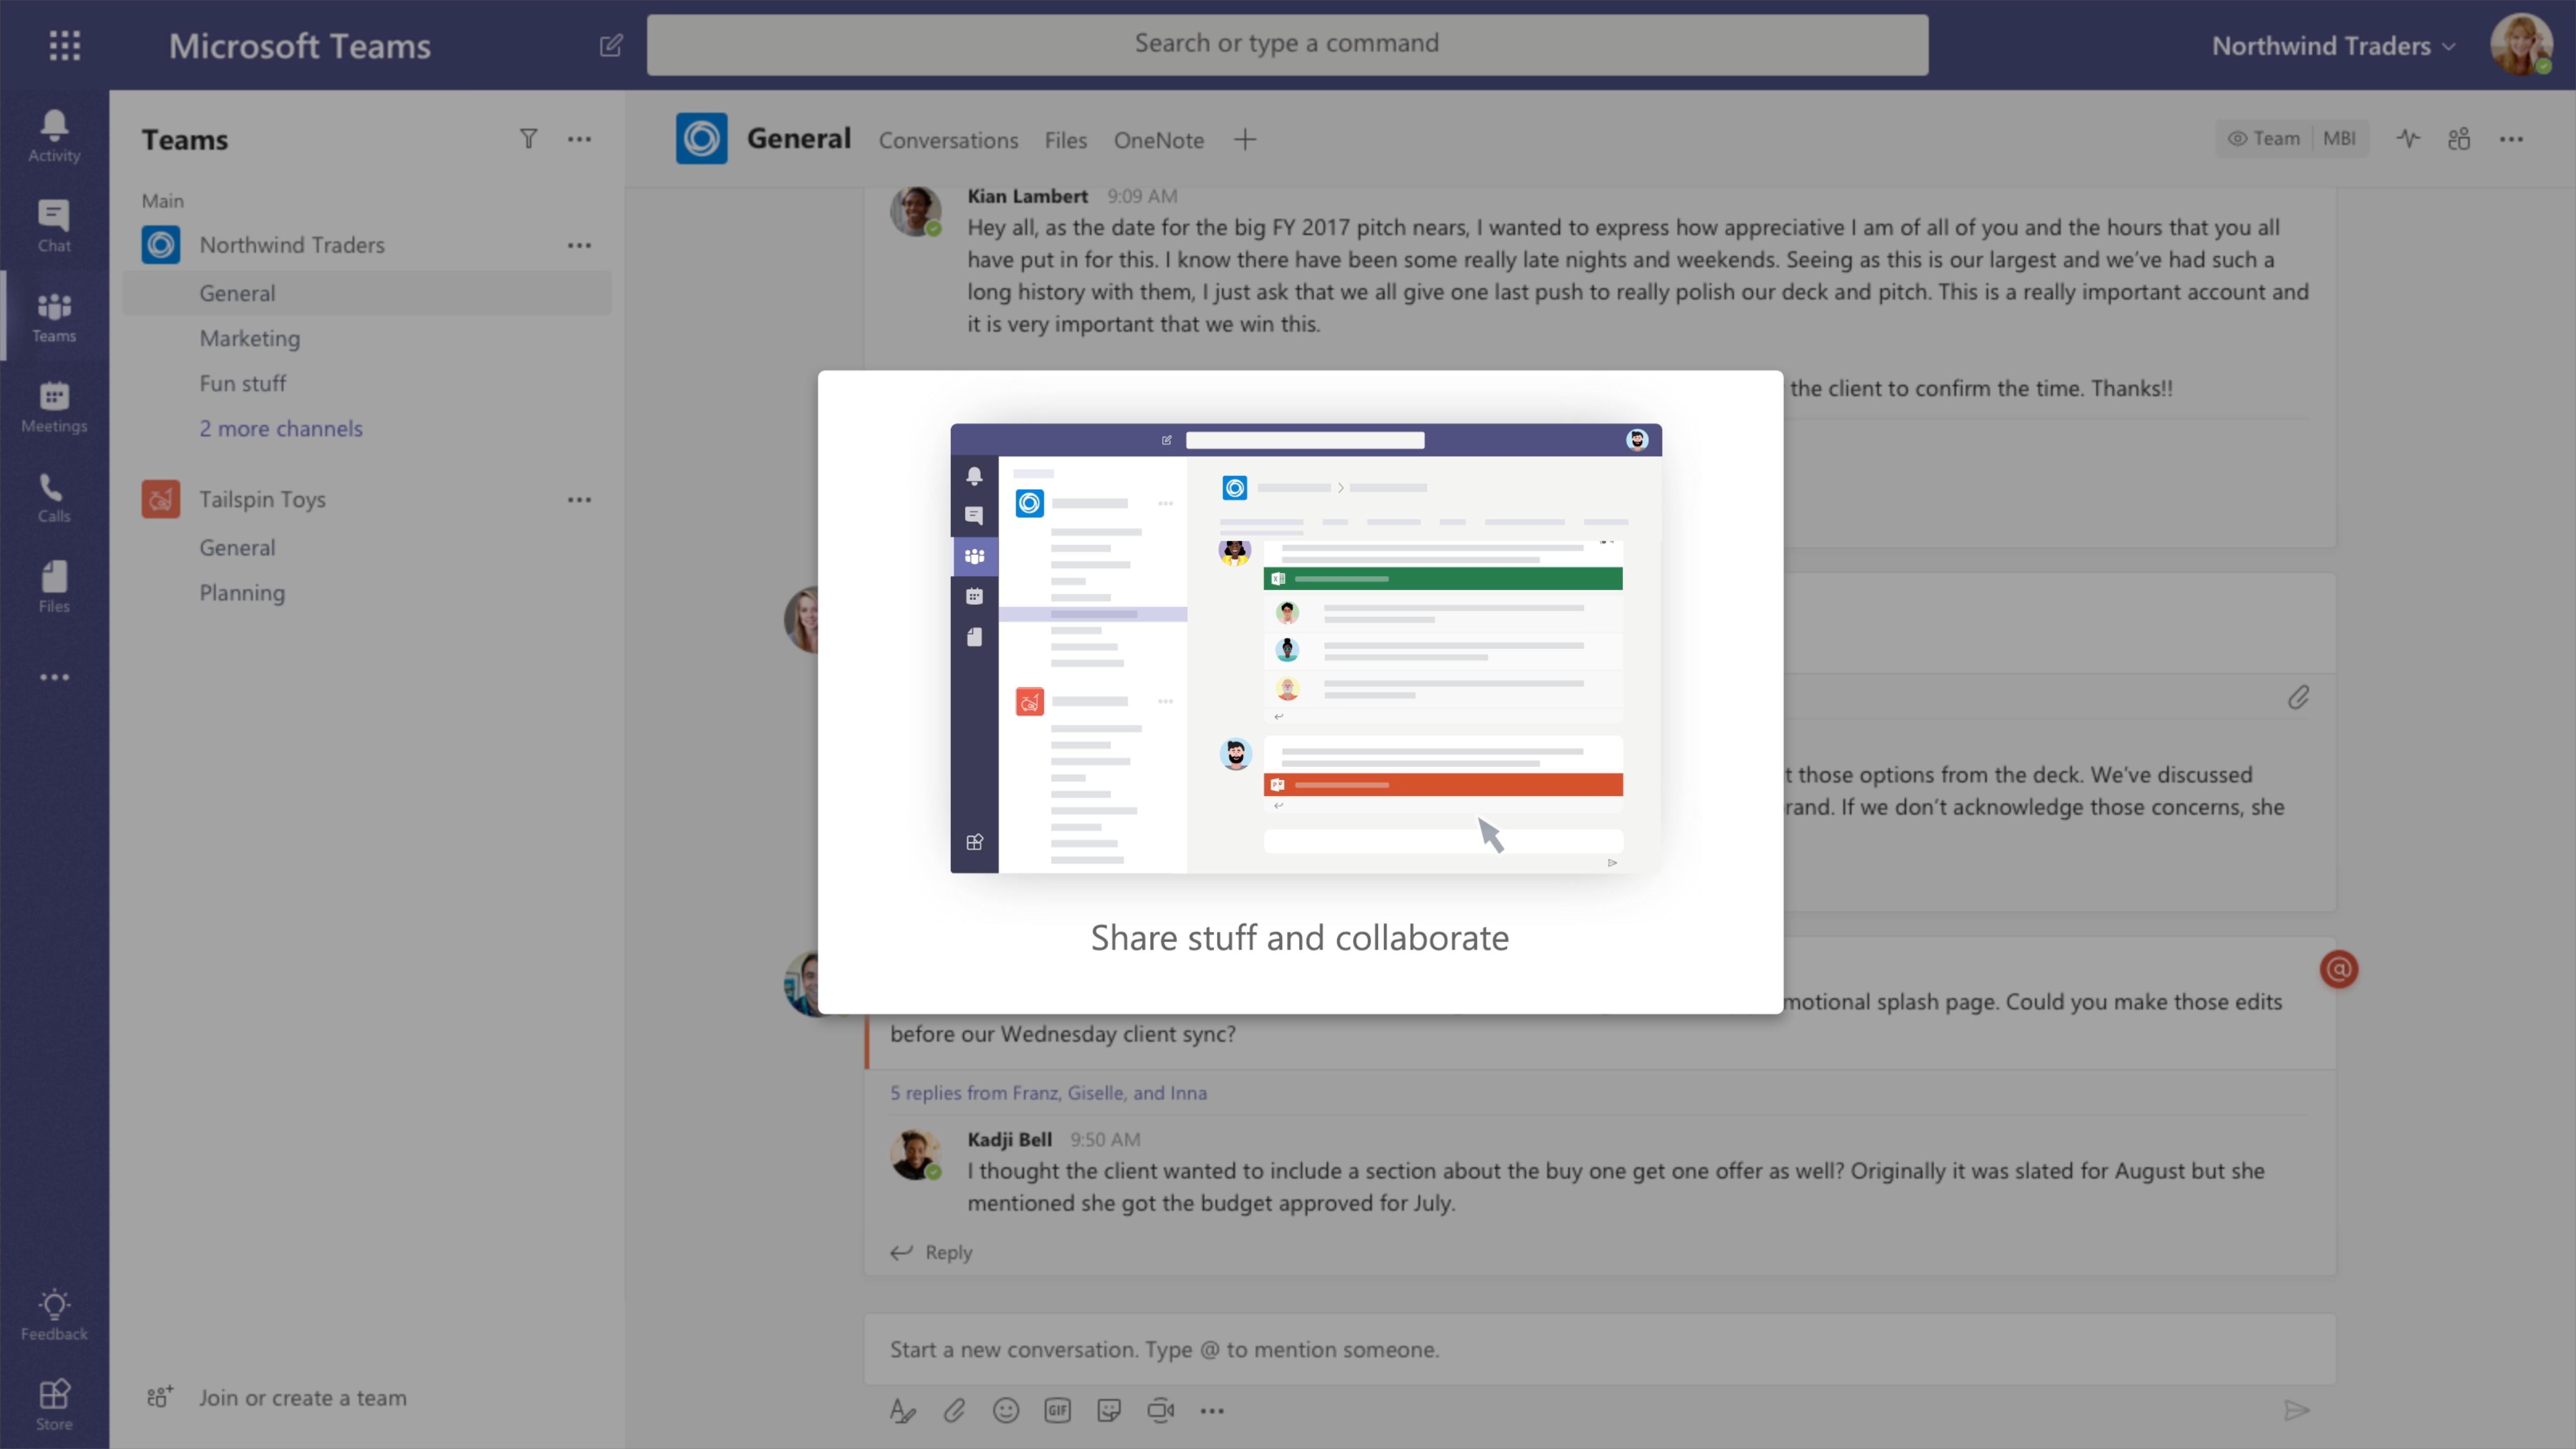Expand 2 more channels
The image size is (2576, 1449).
[281, 428]
